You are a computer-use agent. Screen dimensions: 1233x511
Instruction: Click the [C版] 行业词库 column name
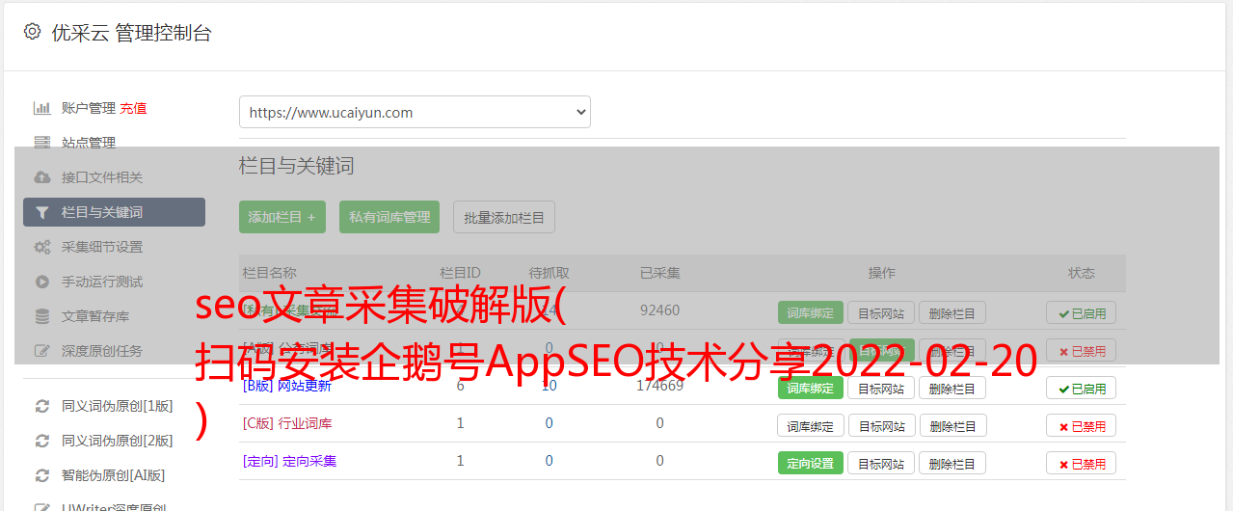(286, 423)
